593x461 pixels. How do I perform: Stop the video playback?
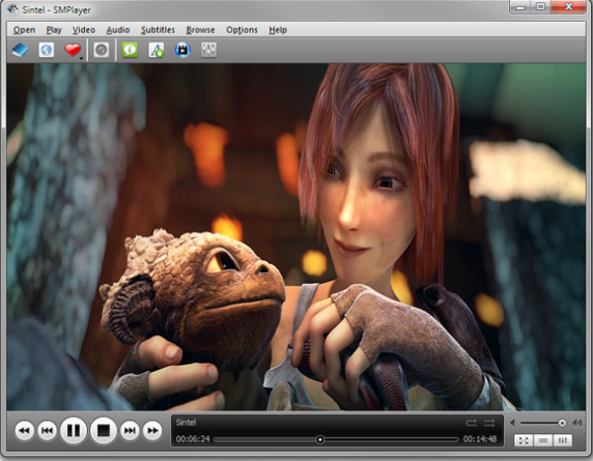[x=103, y=430]
